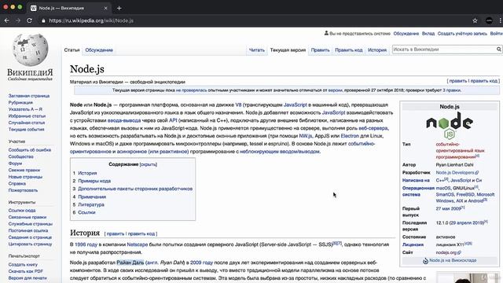Click the Wikipedia globe logo
This screenshot has height=283, width=503.
click(30, 50)
